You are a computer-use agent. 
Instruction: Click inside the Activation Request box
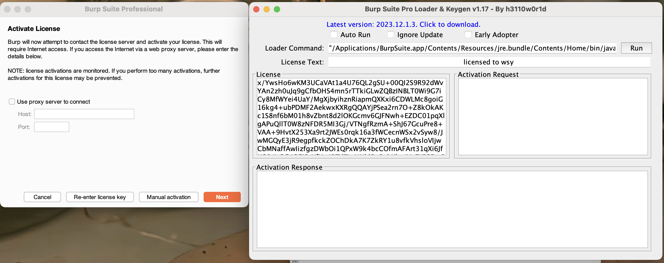[x=553, y=117]
